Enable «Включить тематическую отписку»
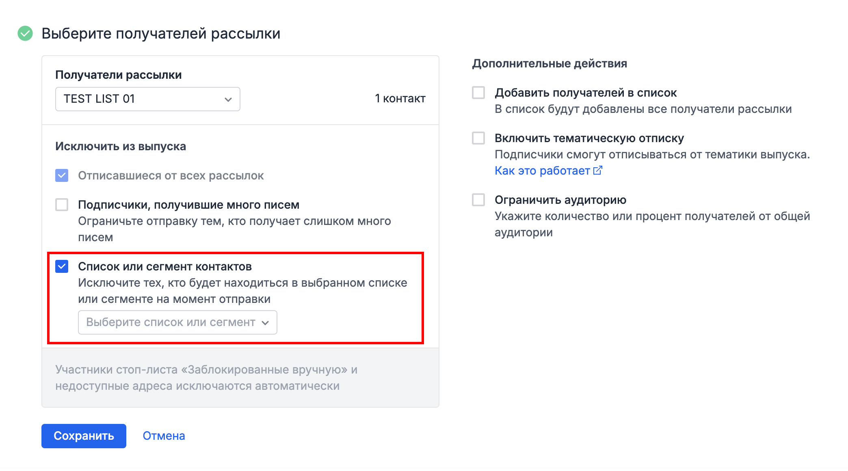This screenshot has width=848, height=471. click(x=478, y=138)
